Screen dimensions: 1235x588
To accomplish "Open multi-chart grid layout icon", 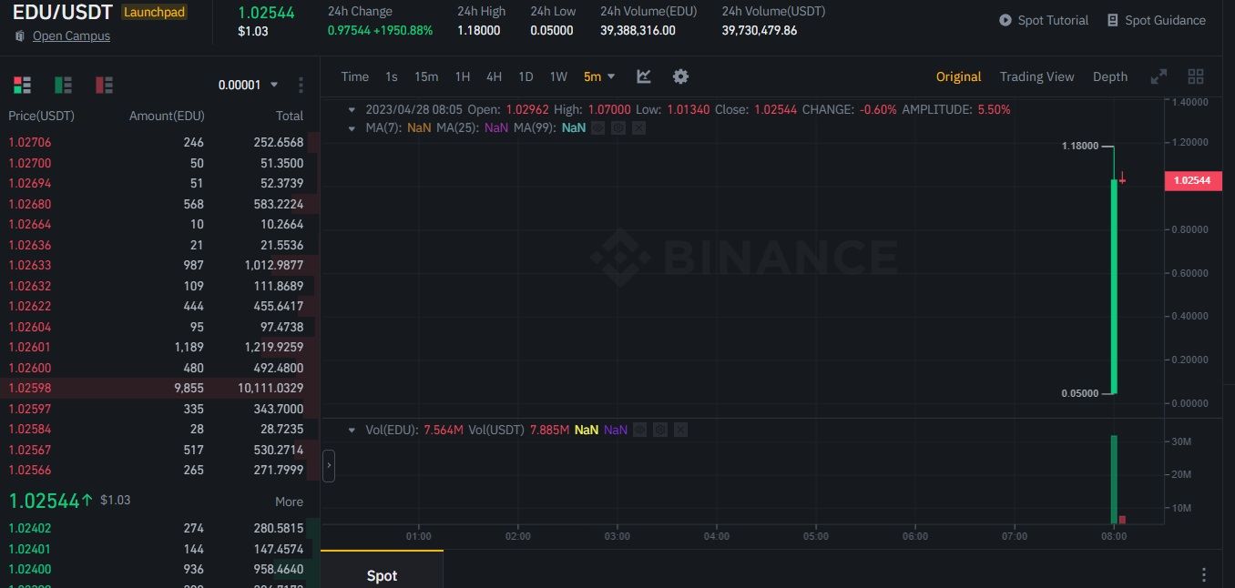I will pyautogui.click(x=1196, y=76).
